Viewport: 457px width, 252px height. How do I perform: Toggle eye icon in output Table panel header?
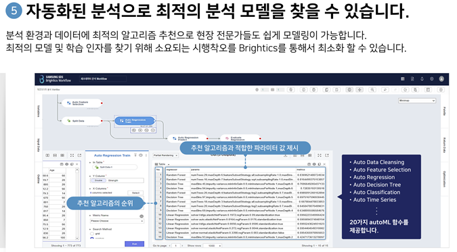(314, 164)
